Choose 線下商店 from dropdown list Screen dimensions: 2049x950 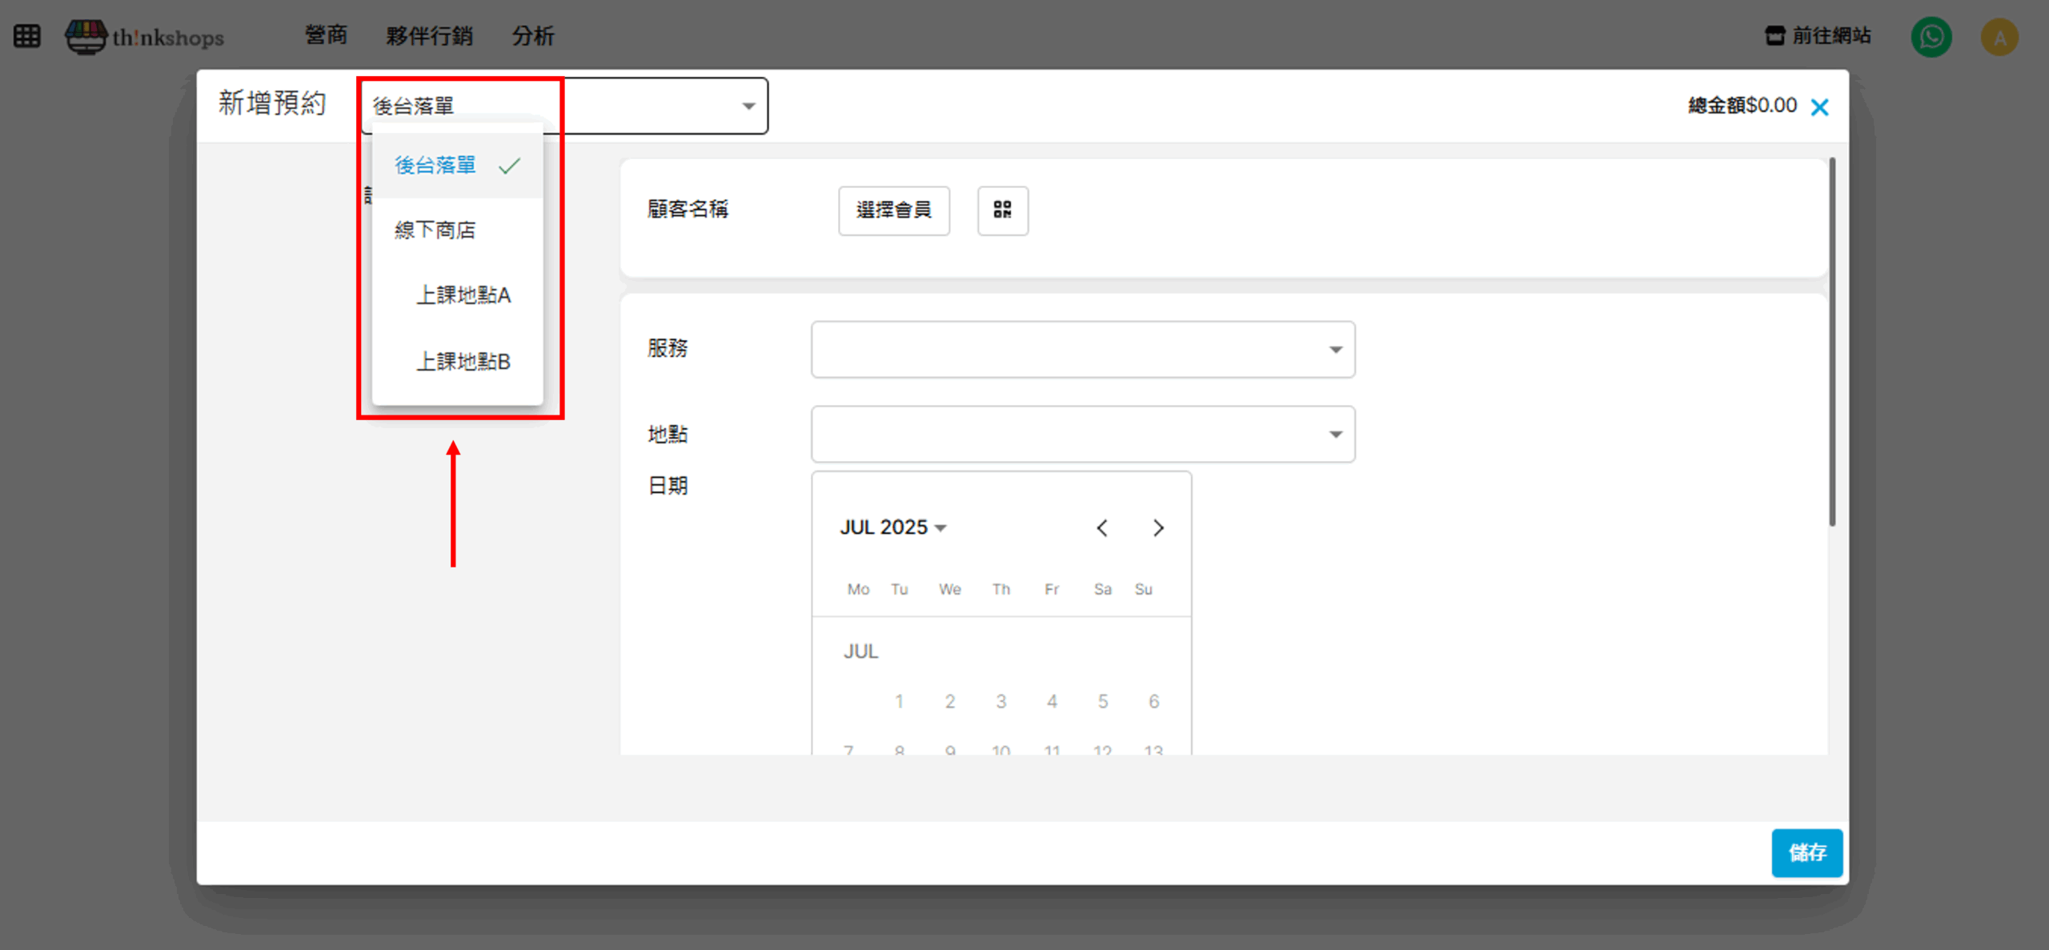pyautogui.click(x=435, y=230)
